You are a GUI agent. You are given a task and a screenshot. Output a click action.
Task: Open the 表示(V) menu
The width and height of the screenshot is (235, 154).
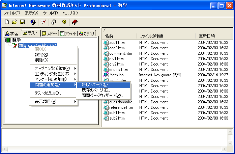[31, 13]
